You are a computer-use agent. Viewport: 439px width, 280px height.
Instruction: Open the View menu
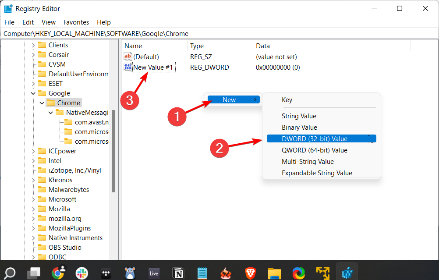click(49, 22)
